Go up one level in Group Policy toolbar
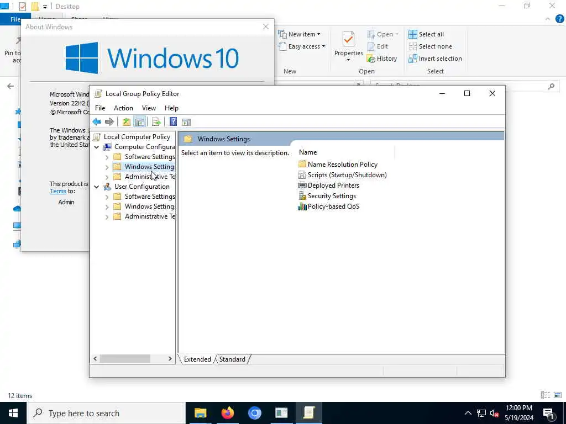 pyautogui.click(x=127, y=122)
